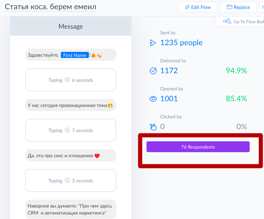
Task: Click the Edit Flow pen icon
Action: [187, 7]
